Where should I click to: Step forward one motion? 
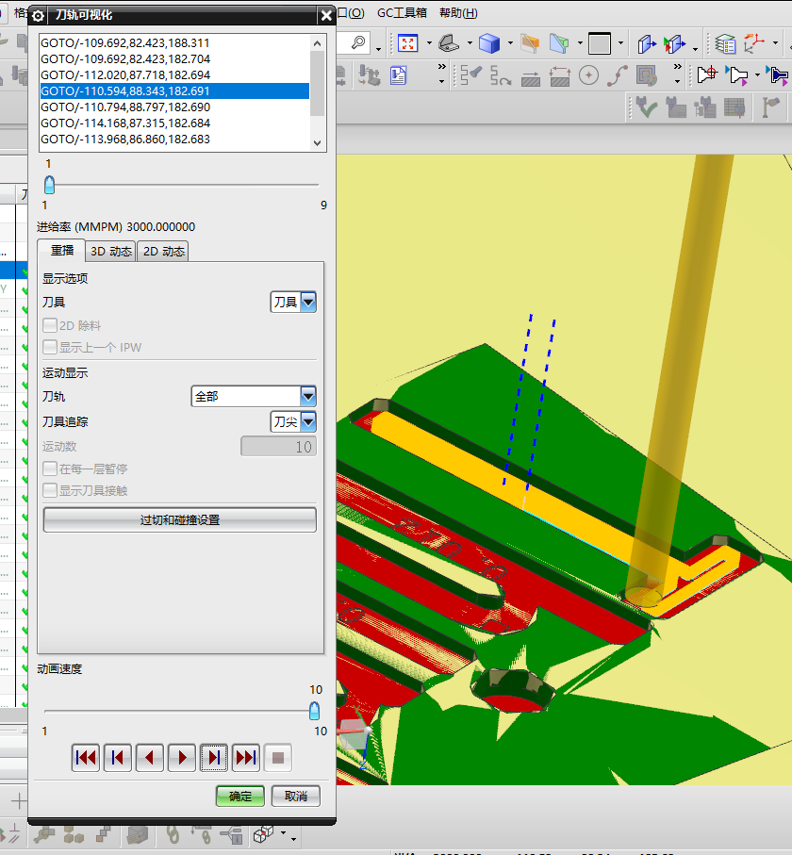pyautogui.click(x=214, y=757)
